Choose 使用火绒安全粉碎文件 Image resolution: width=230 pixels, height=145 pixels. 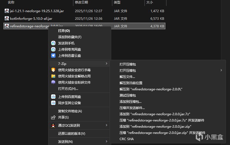(74, 83)
